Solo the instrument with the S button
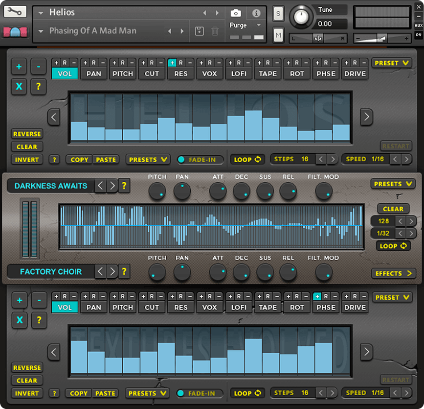The image size is (424, 409). (x=278, y=14)
